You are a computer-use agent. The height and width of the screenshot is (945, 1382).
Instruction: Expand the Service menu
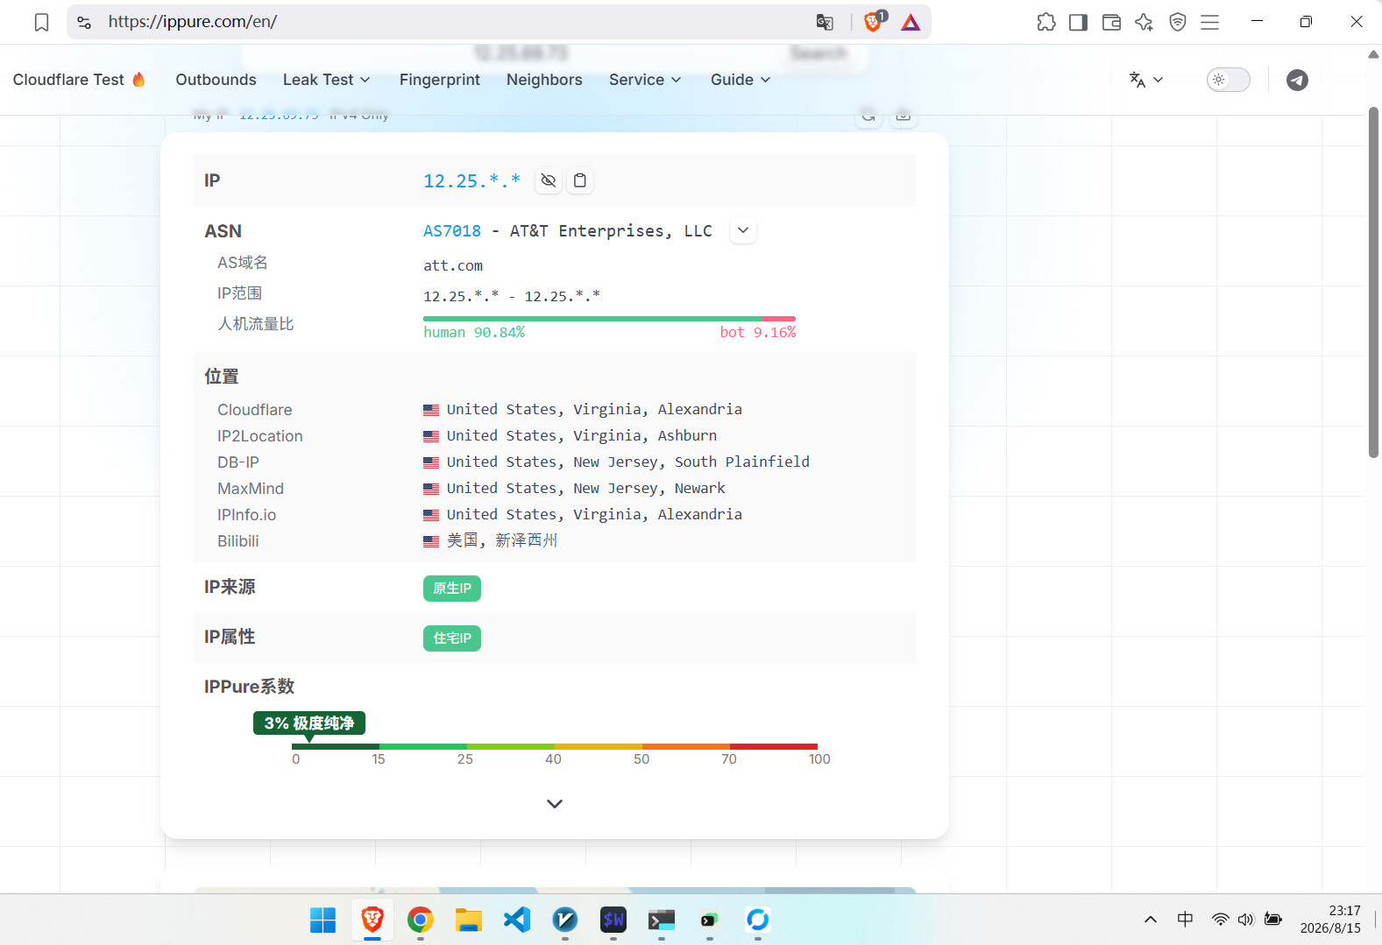point(645,80)
